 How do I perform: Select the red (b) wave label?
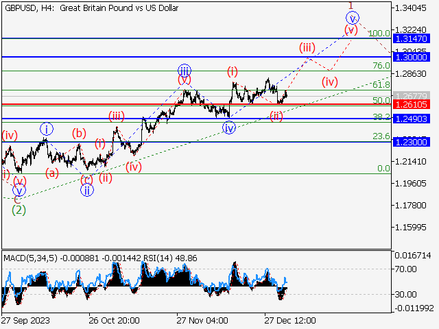79,134
